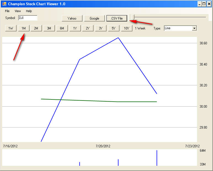The image size is (213, 171).
Task: Select the 5Y time range
Action: 114,28
